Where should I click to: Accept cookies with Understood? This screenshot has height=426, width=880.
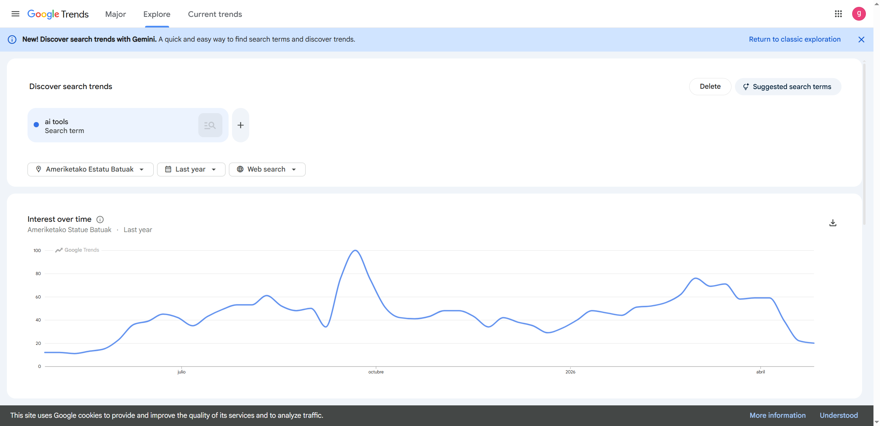[x=838, y=415]
